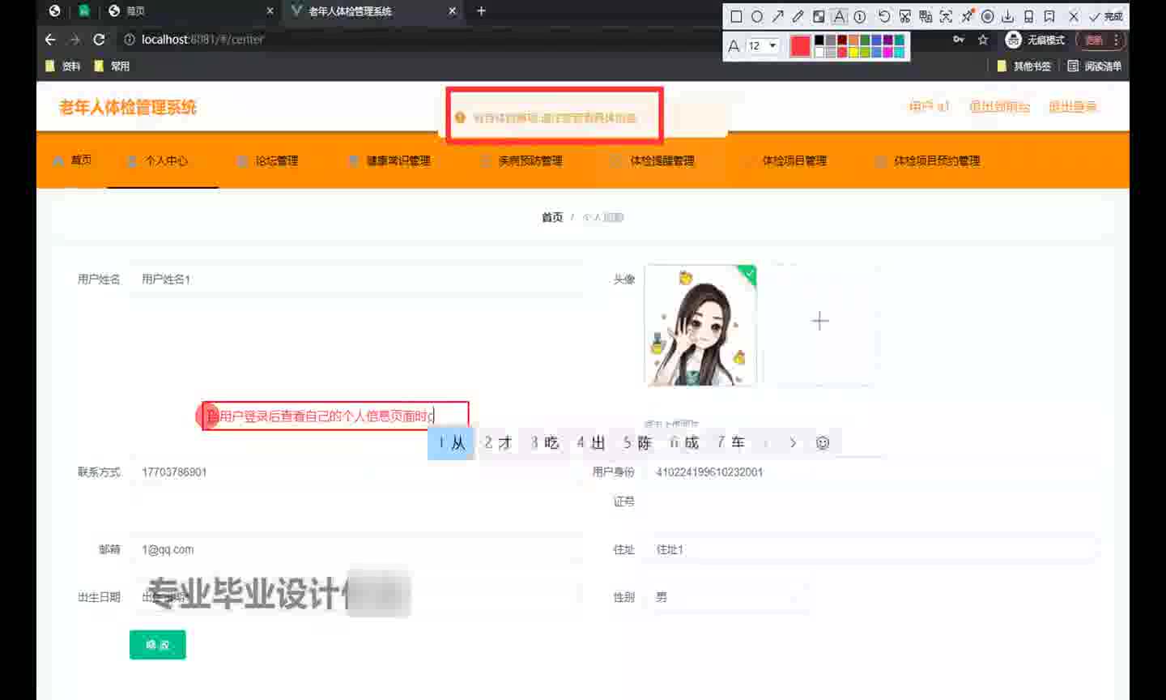The image size is (1166, 700).
Task: Start screen recording from screenshot toolbar
Action: pyautogui.click(x=987, y=16)
